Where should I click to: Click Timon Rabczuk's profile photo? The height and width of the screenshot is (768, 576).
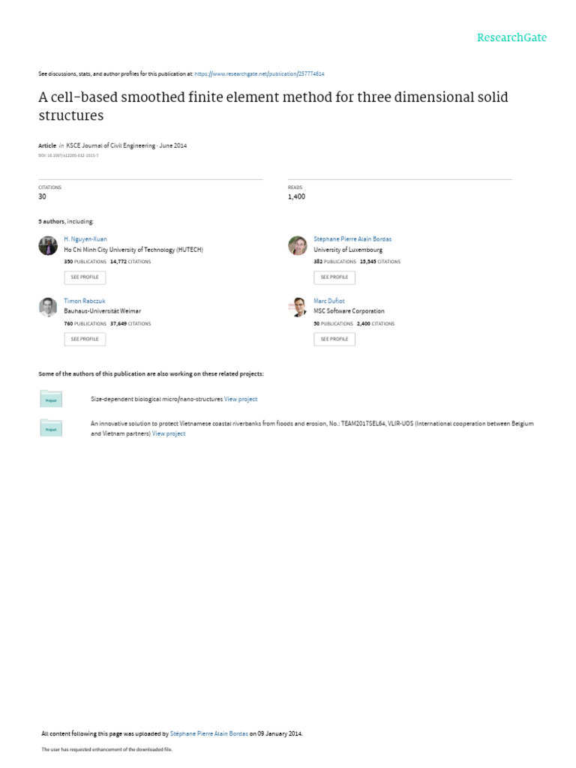pyautogui.click(x=48, y=307)
